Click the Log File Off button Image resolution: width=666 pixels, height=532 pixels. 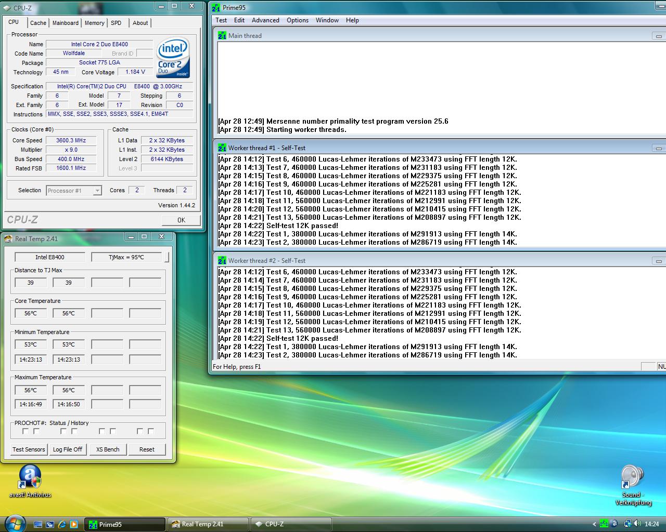(x=68, y=449)
